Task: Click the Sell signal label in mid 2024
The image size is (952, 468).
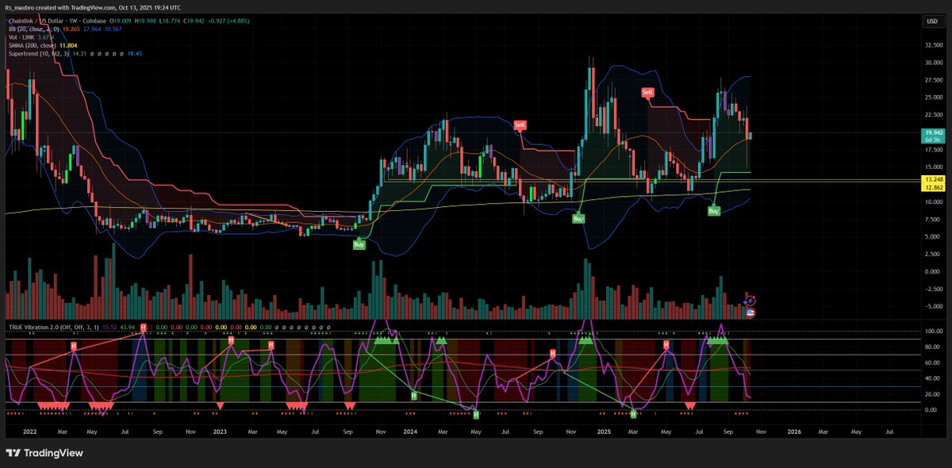Action: [520, 125]
